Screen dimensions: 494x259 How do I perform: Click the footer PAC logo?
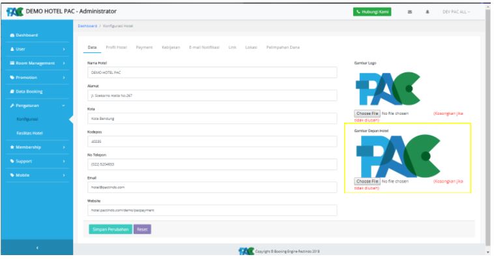[246, 251]
